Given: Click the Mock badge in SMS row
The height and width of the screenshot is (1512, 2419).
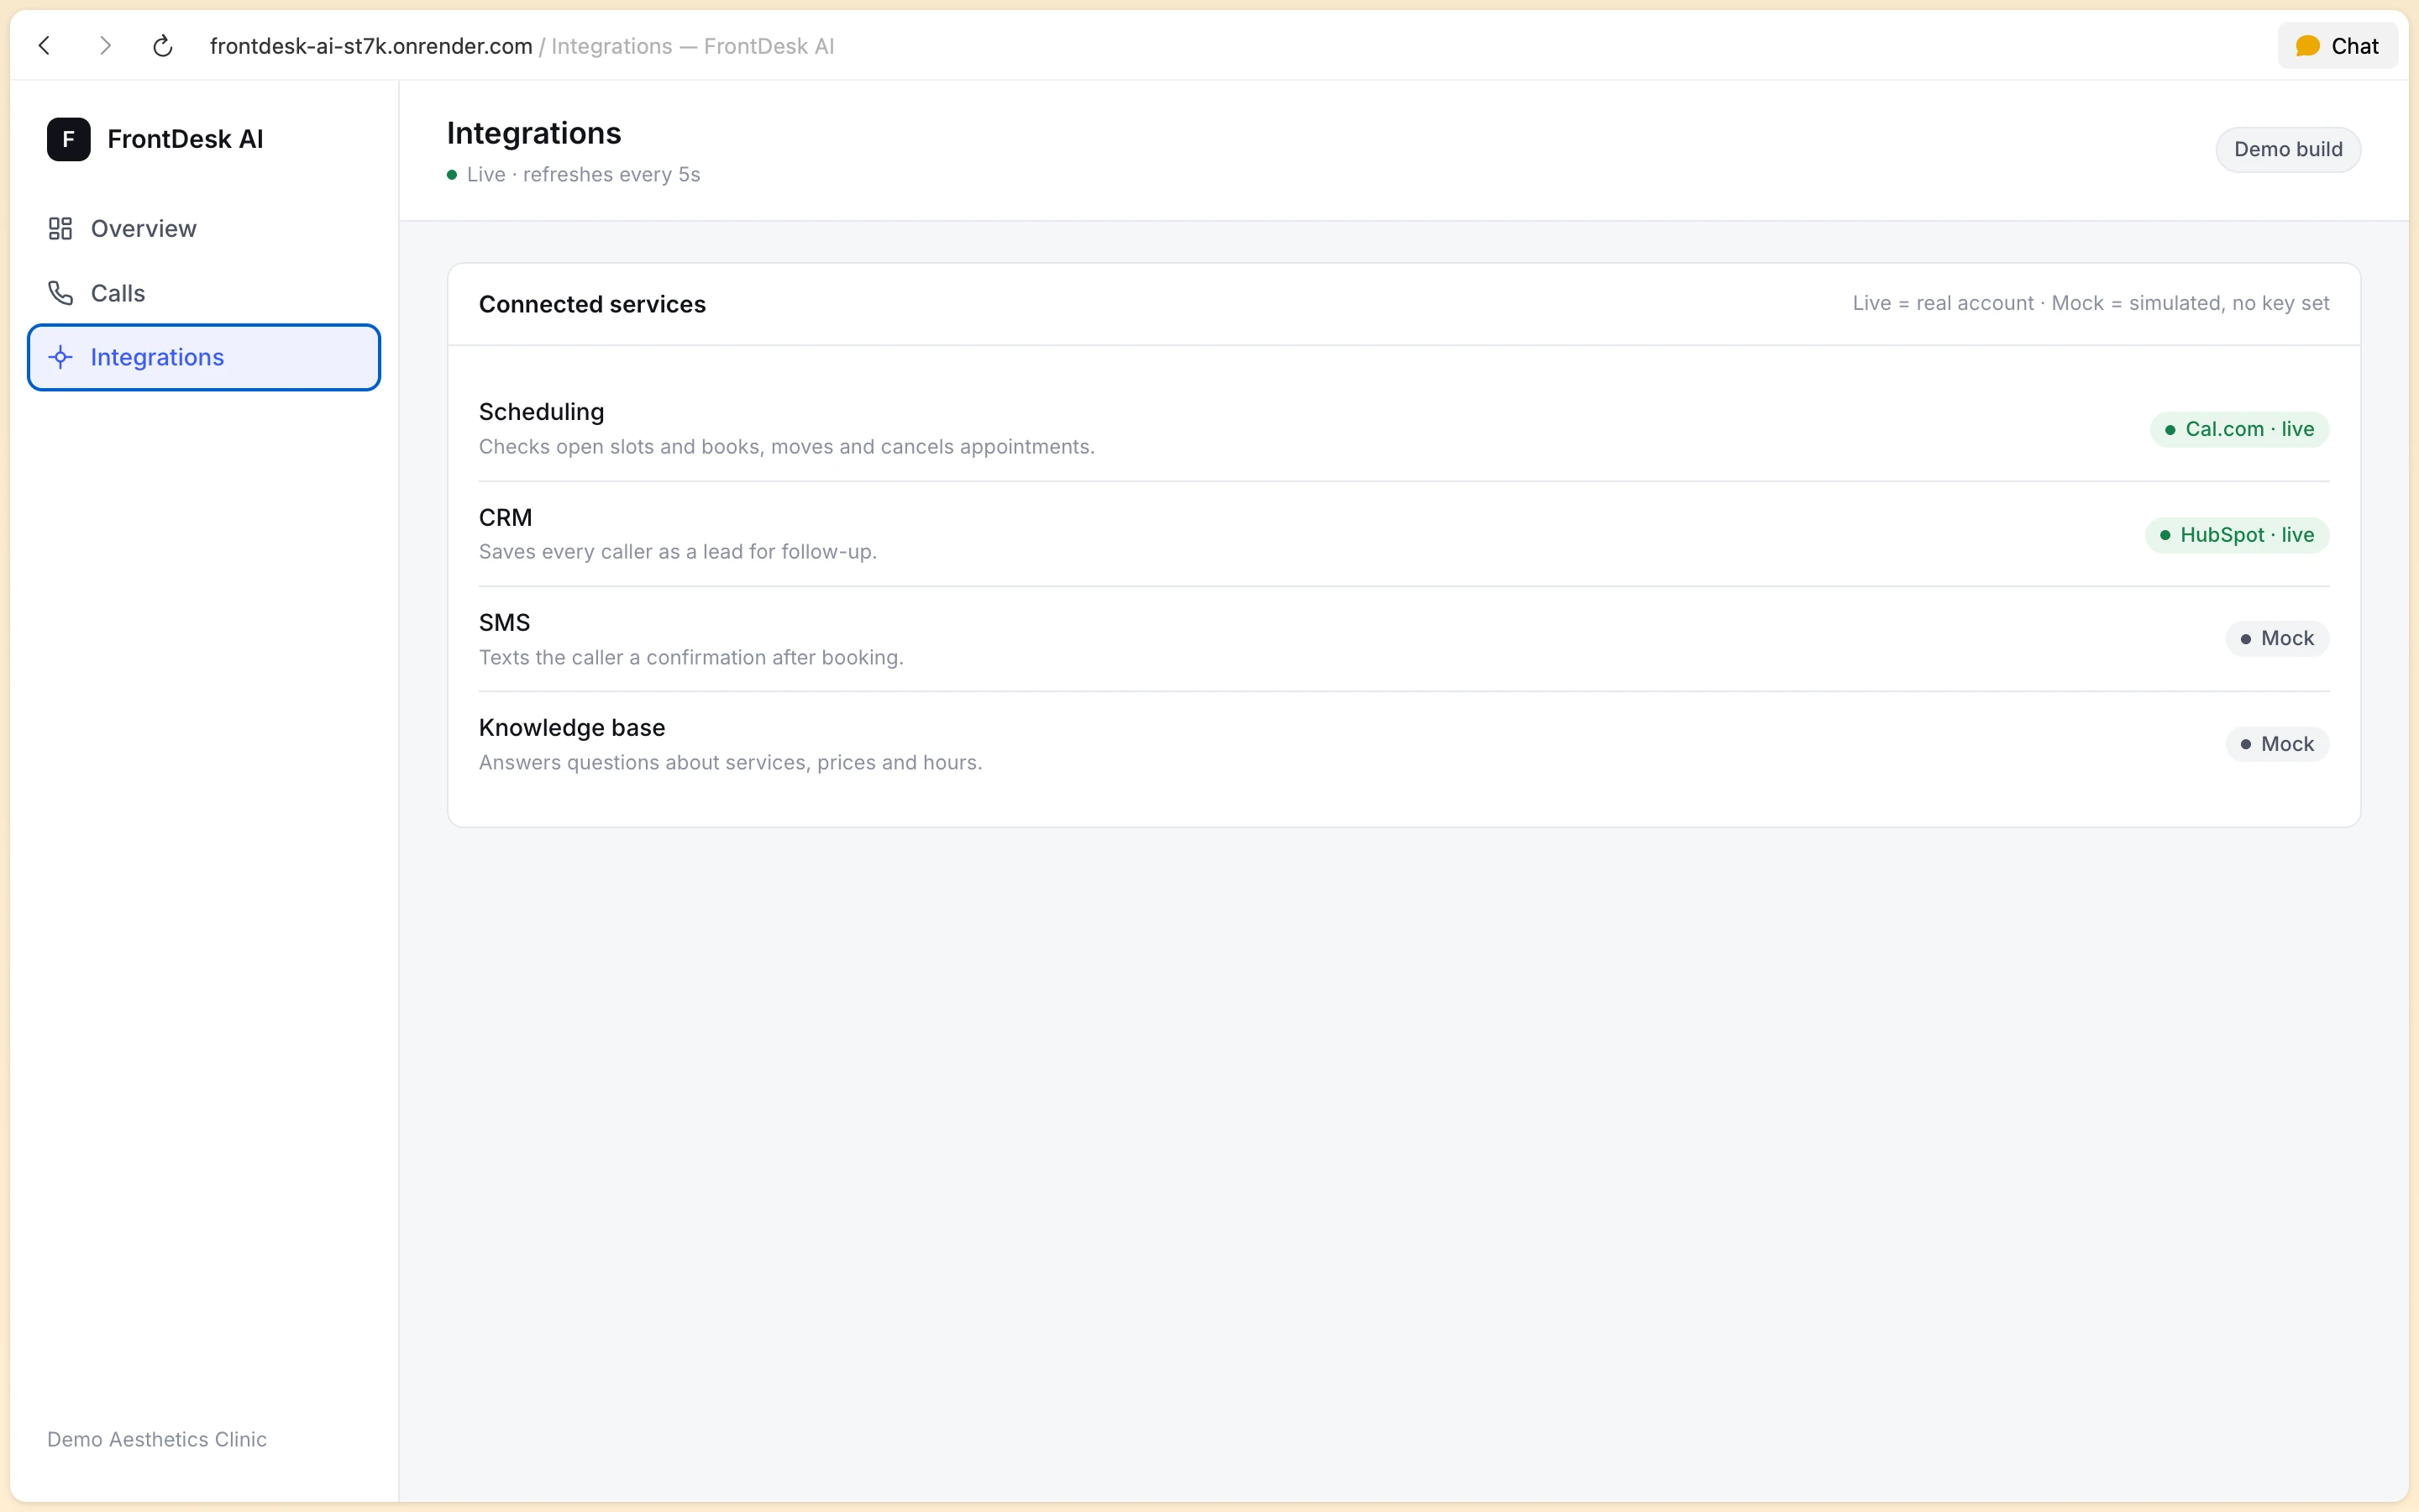Looking at the screenshot, I should [x=2277, y=639].
